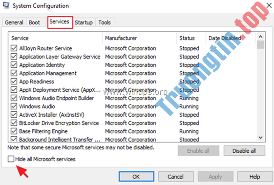This screenshot has width=274, height=185.
Task: Click Microsoft Corporation beside Application Identity
Action: tap(130, 65)
